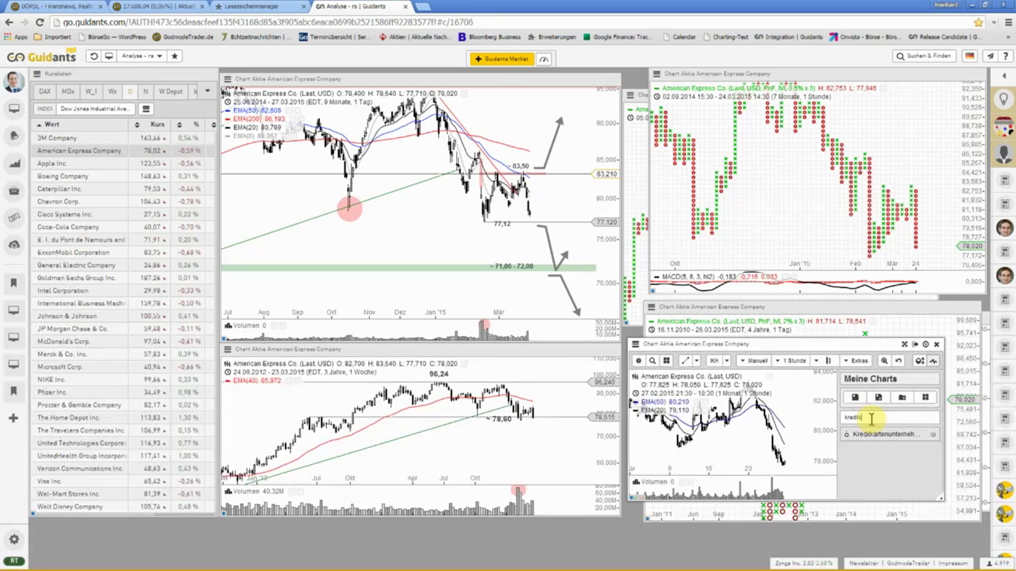
Task: Click the Meine Charts search input field
Action: pos(890,417)
